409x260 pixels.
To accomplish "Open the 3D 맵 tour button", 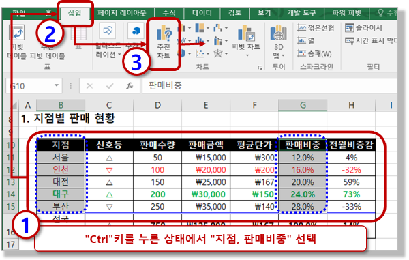I will pyautogui.click(x=279, y=42).
